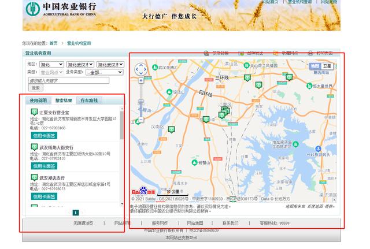370x249 pixels.
Task: Click the phone number 027-87923168
Action: [54, 128]
